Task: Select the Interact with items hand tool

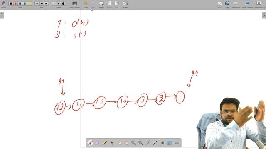Action: [x=119, y=143]
